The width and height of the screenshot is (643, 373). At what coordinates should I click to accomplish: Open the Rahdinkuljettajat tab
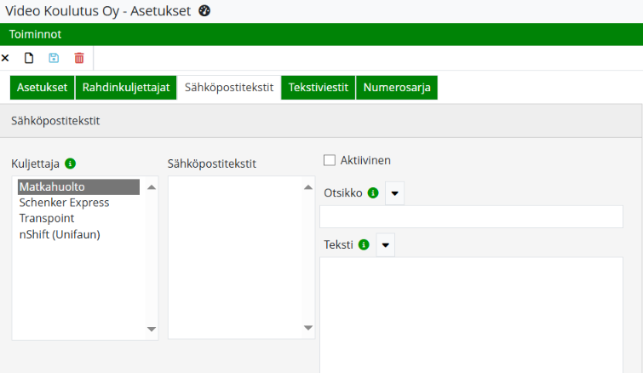pyautogui.click(x=126, y=88)
